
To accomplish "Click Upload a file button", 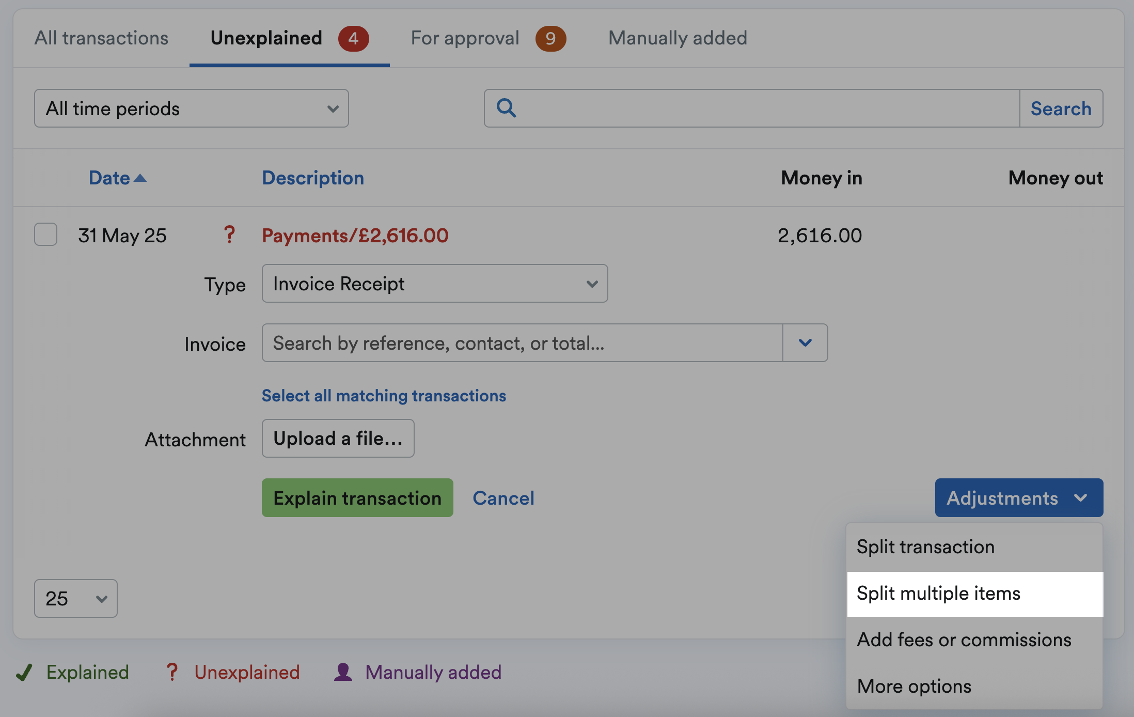I will pos(338,439).
